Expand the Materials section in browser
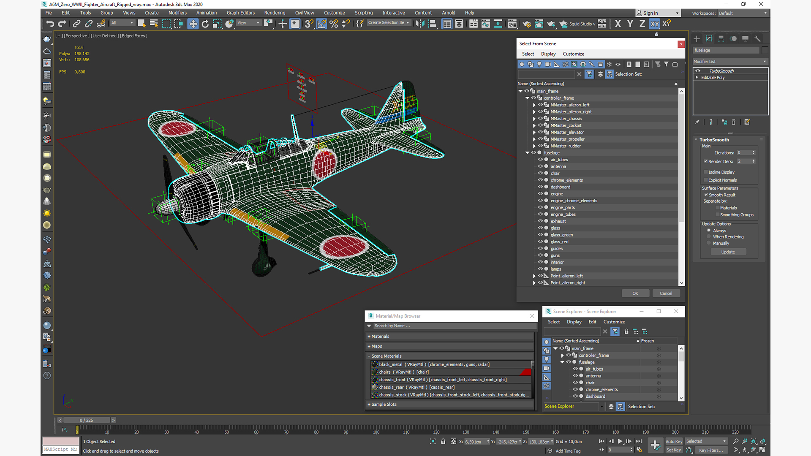This screenshot has height=456, width=811. (x=380, y=337)
